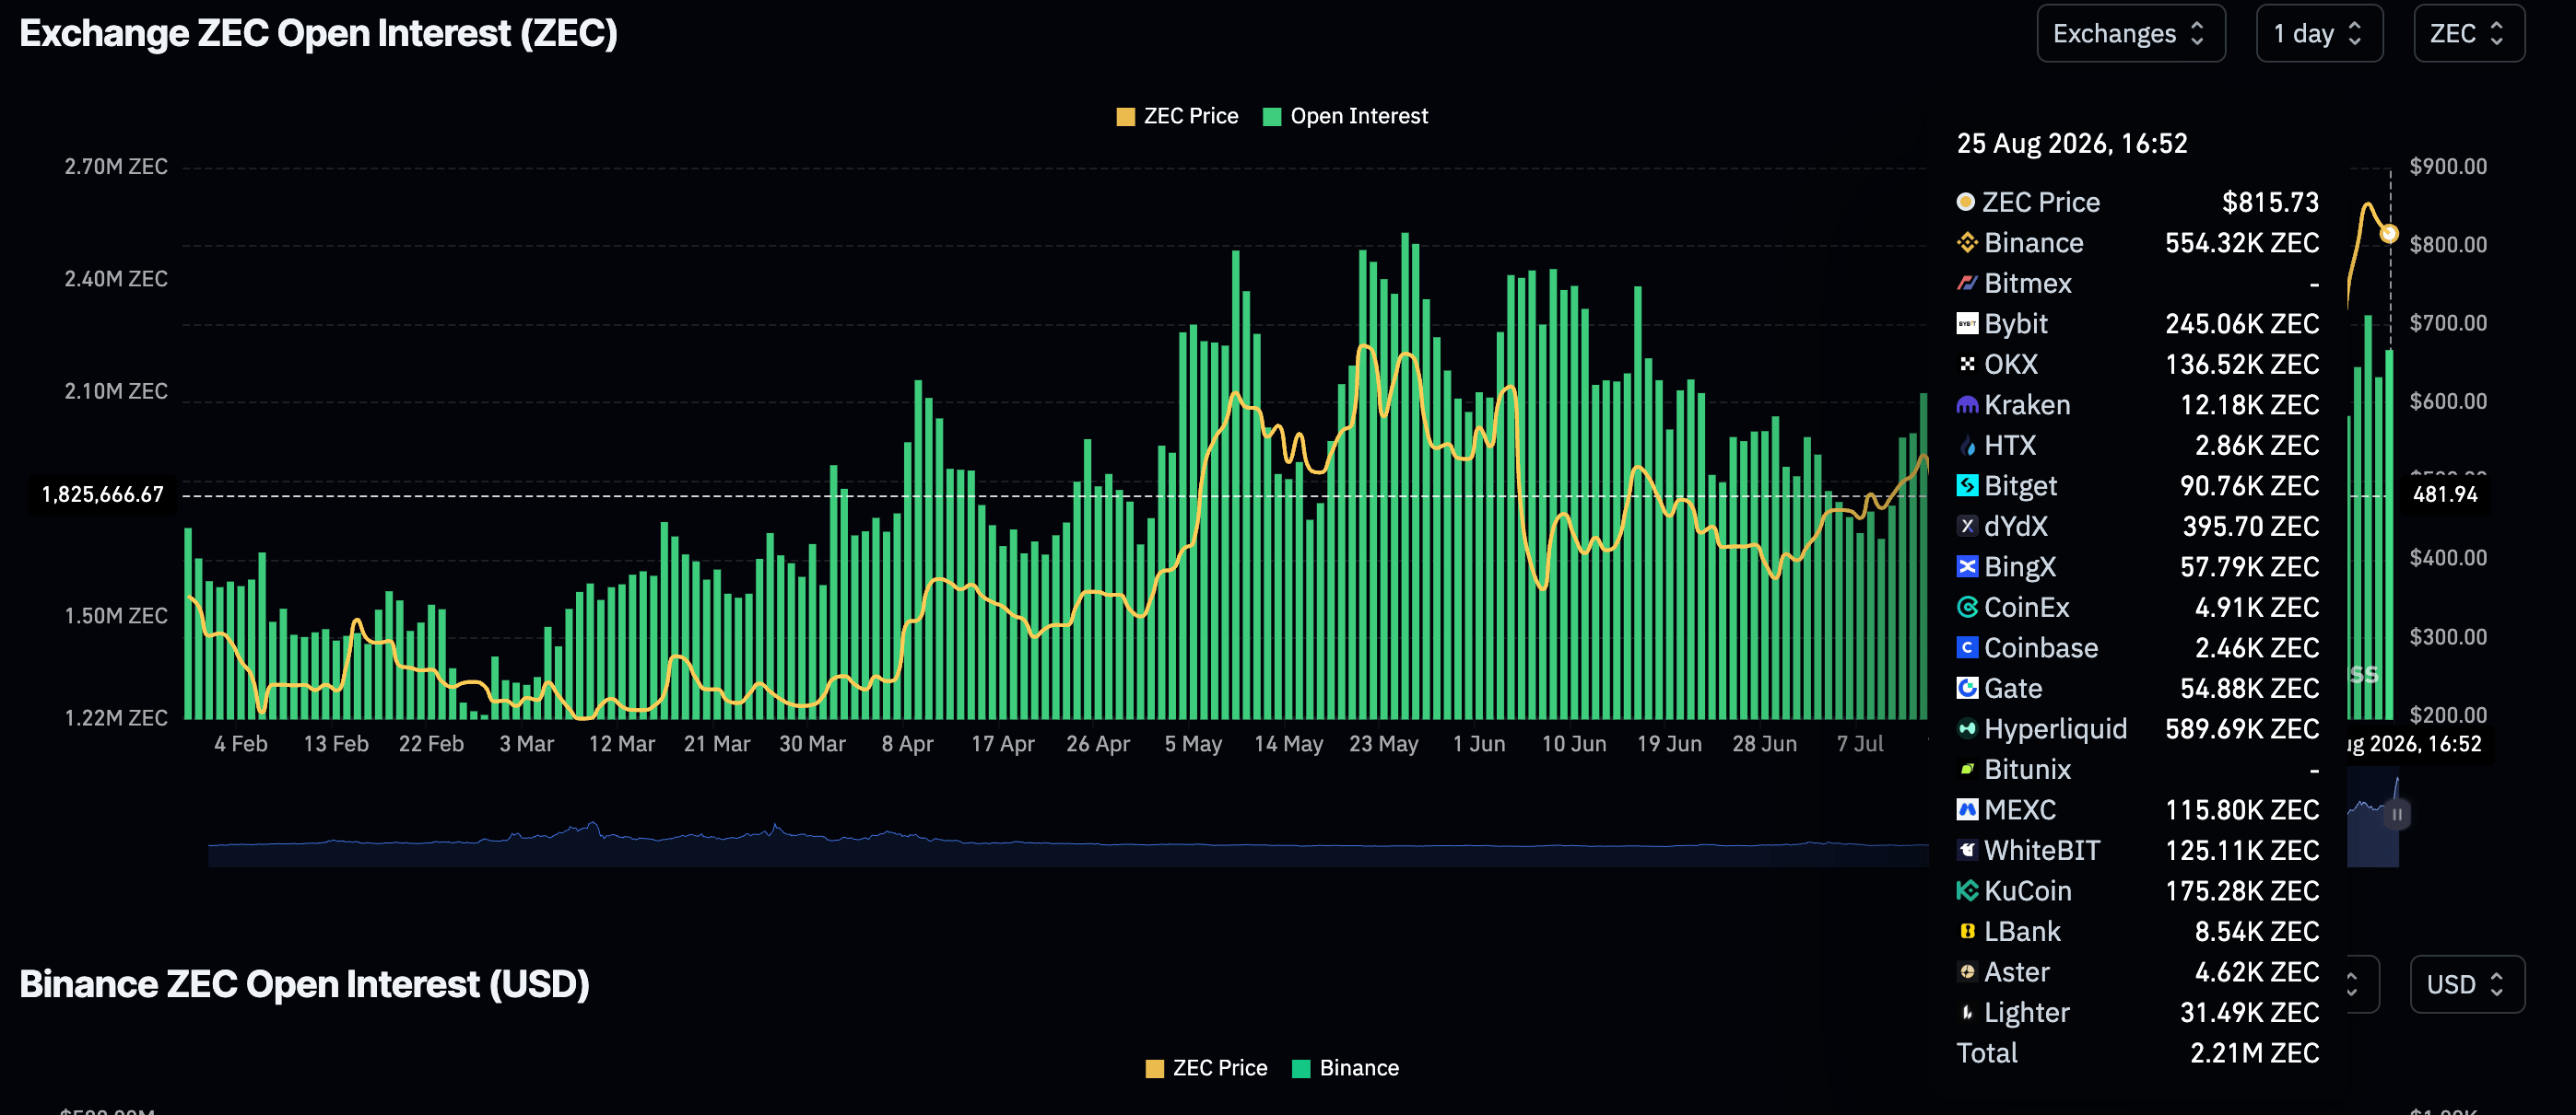Click the Kraken logo icon
2576x1115 pixels.
(1966, 404)
